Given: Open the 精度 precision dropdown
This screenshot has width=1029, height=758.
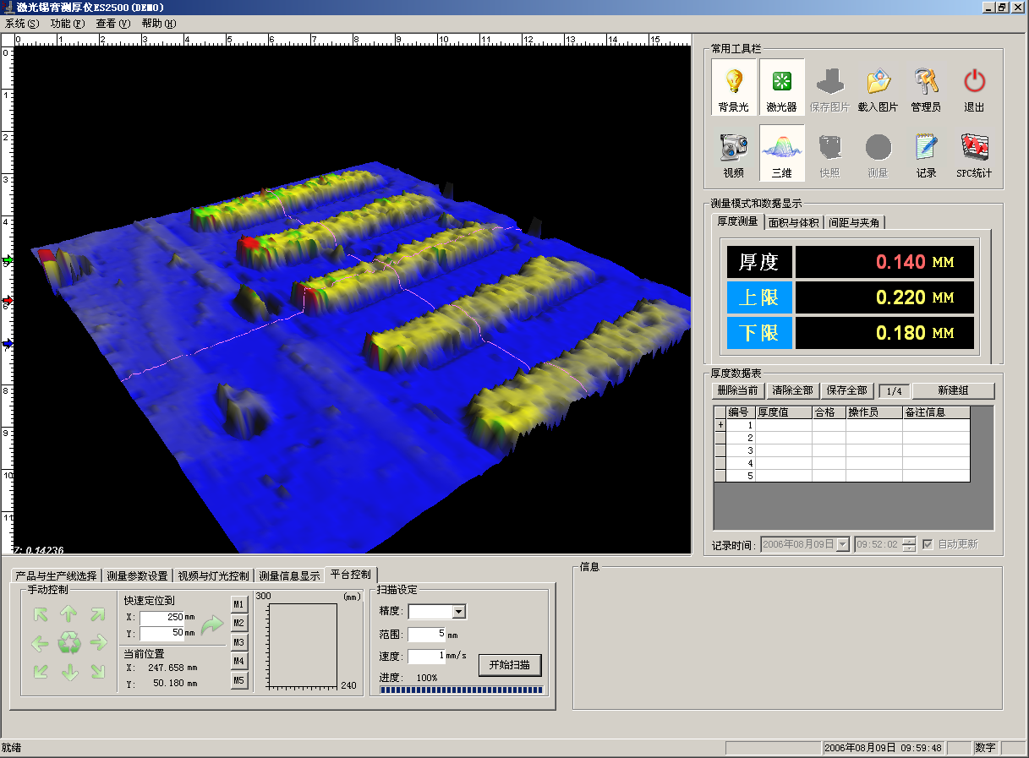Looking at the screenshot, I should point(458,612).
